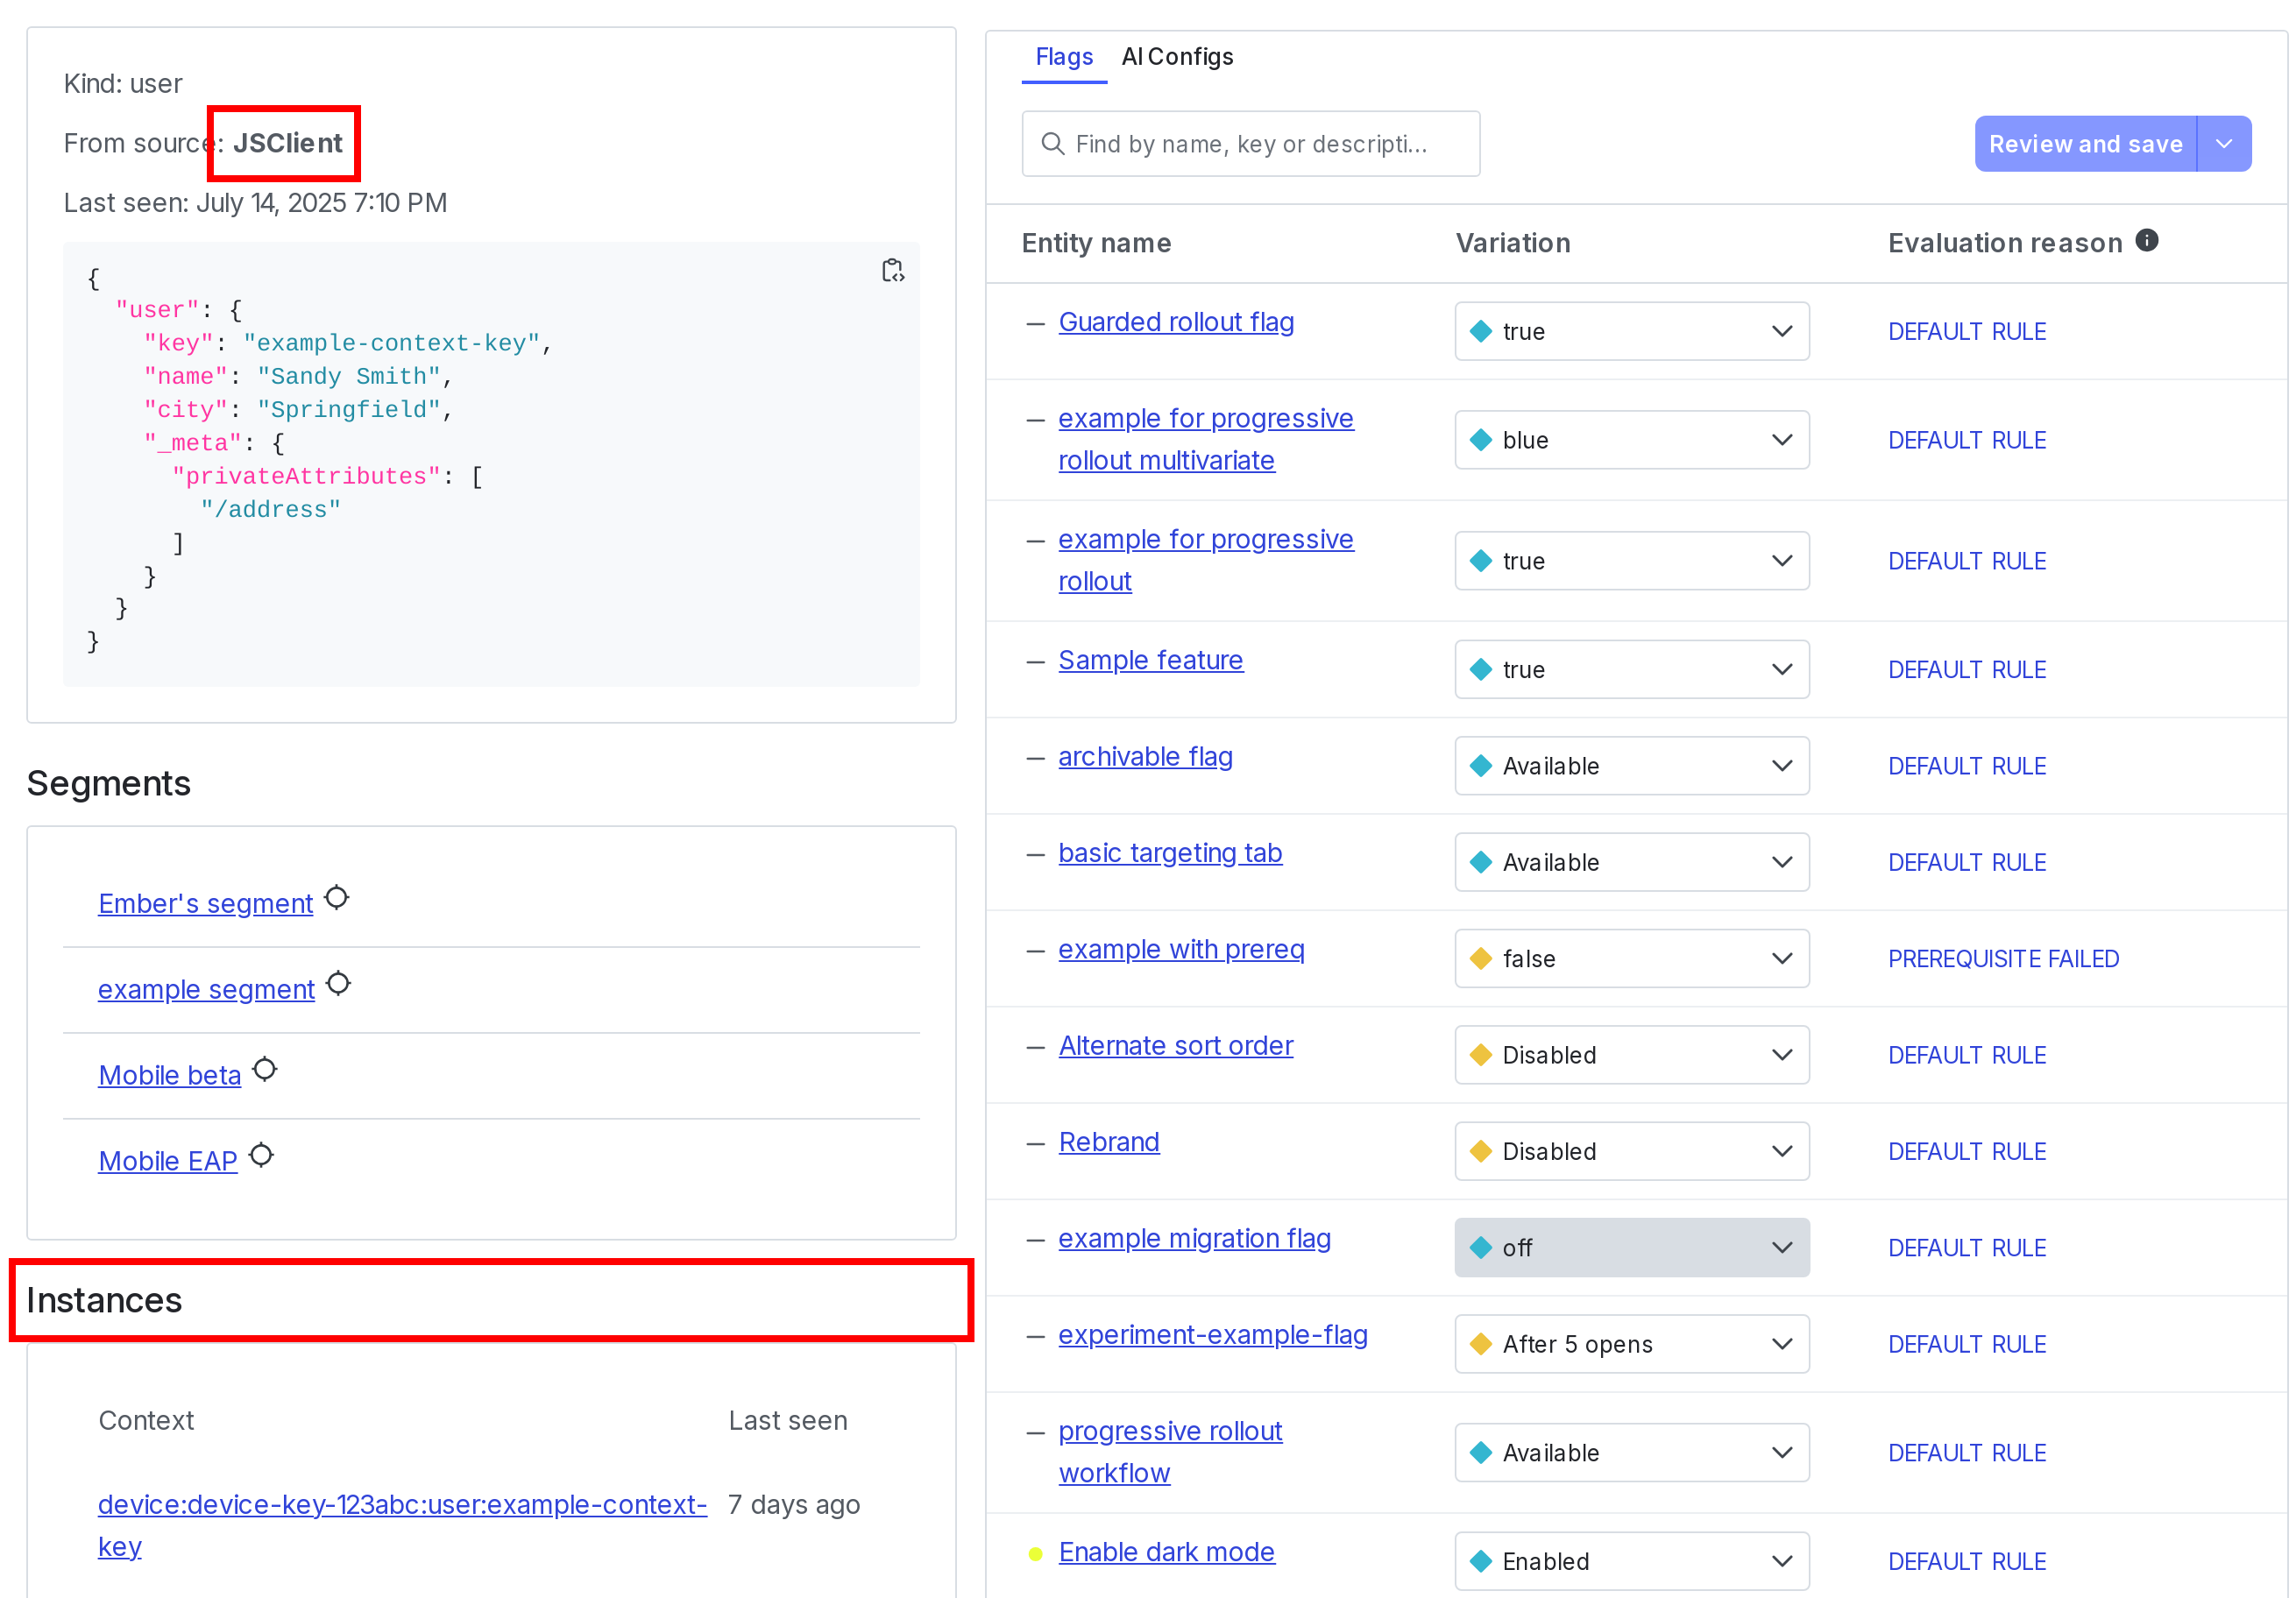Open variation dropdown for example with prereq
Viewport: 2296px width, 1598px height.
pos(1632,958)
